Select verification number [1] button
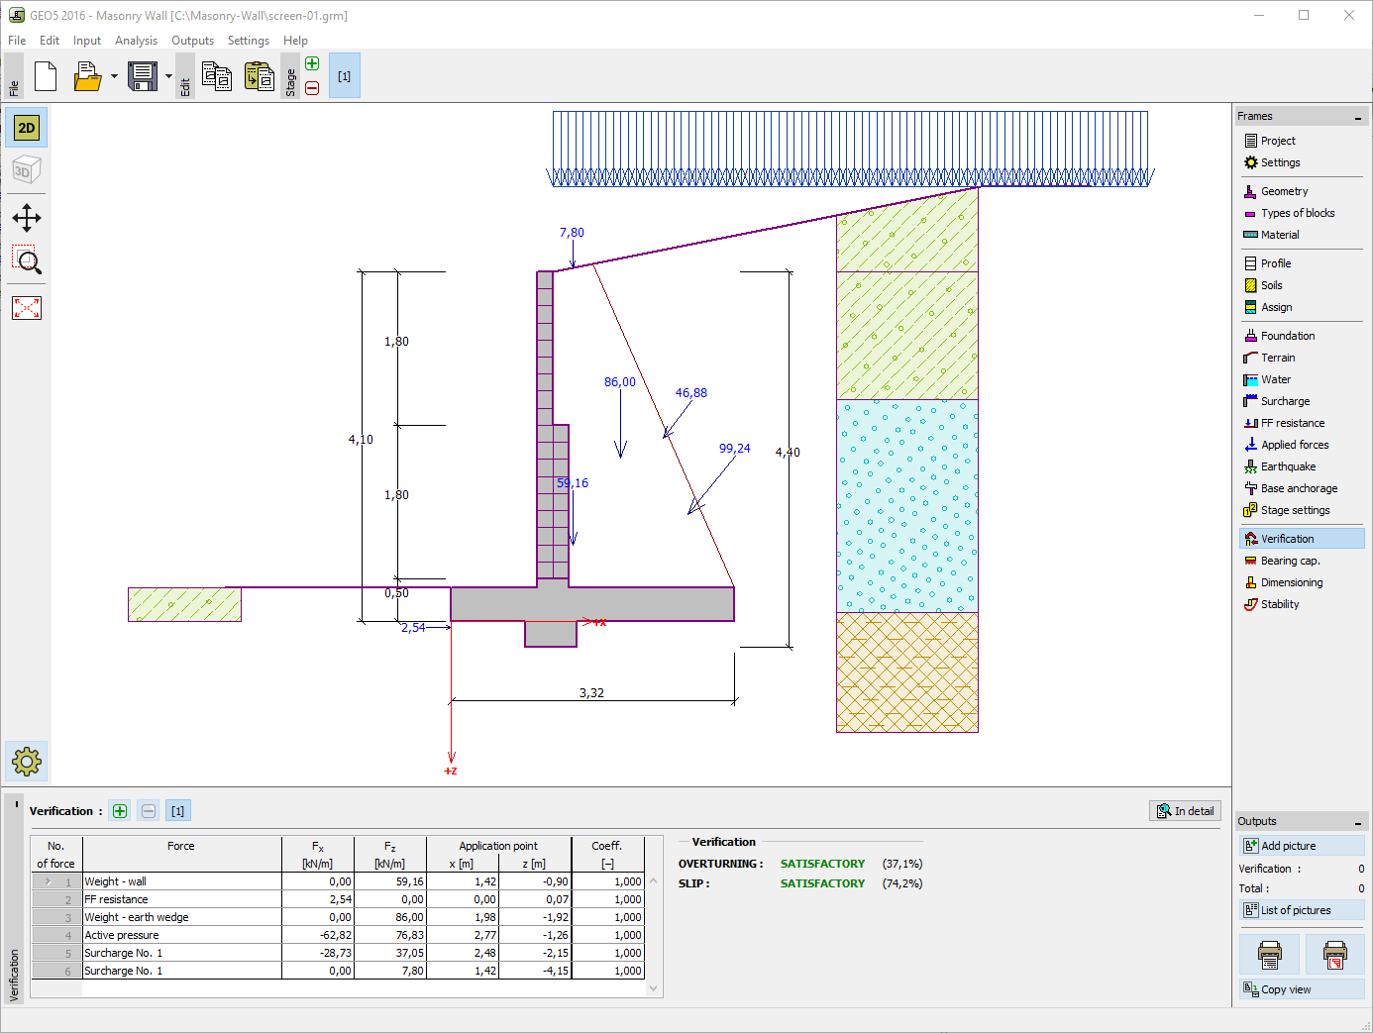 coord(177,811)
